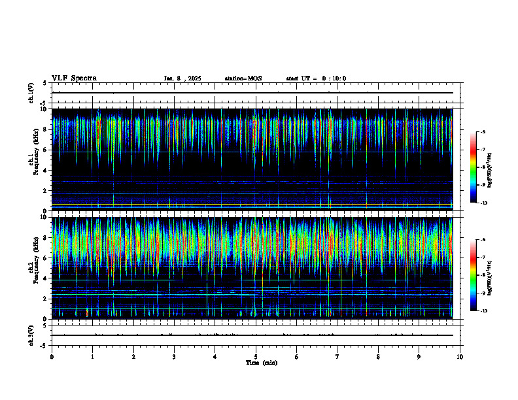This screenshot has width=518, height=400.
Task: Click the "start UT = 0:10:0" text
Action: 316,78
